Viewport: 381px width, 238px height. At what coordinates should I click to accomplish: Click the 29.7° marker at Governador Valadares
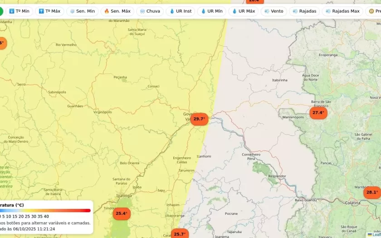[x=199, y=119]
